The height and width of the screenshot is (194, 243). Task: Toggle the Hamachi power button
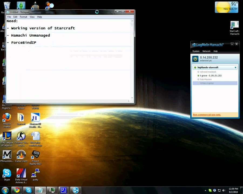click(195, 59)
